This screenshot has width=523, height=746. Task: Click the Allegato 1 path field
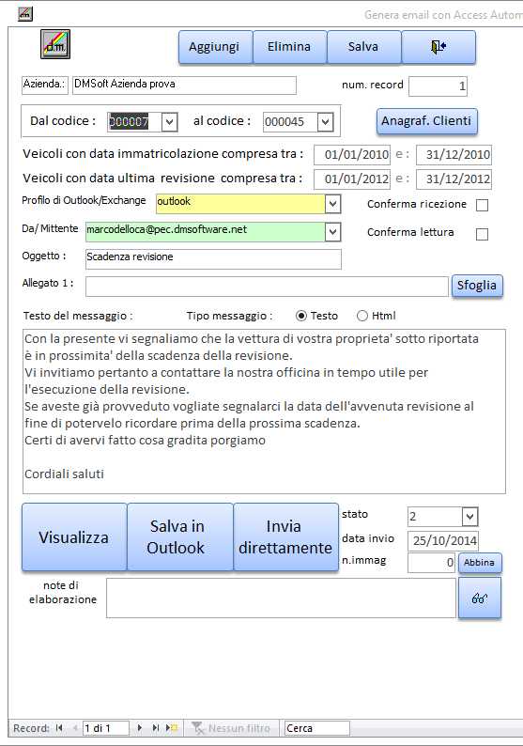coord(267,287)
